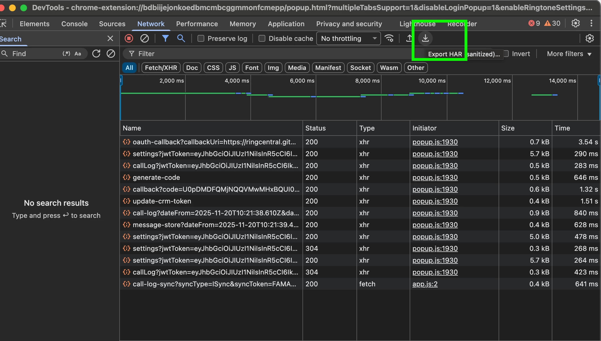The image size is (601, 341).
Task: Open network conditions wifi icon
Action: pos(389,38)
